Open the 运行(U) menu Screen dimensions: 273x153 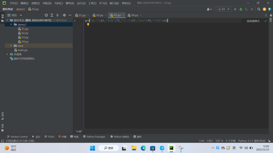(x=81, y=3)
